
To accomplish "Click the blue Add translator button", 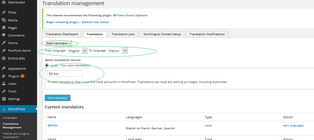I will [x=58, y=98].
